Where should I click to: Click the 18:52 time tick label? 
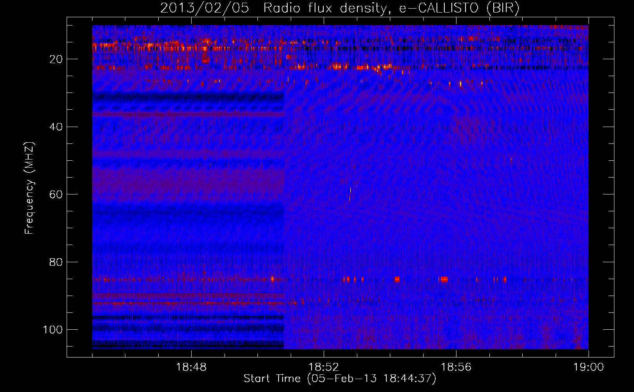click(324, 367)
